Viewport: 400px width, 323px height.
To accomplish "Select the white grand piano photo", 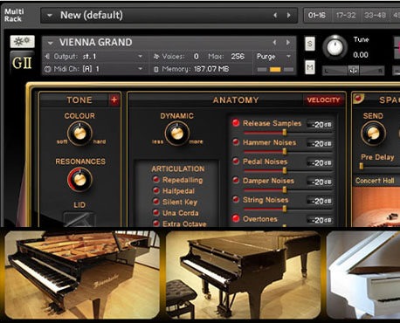I will tap(363, 275).
